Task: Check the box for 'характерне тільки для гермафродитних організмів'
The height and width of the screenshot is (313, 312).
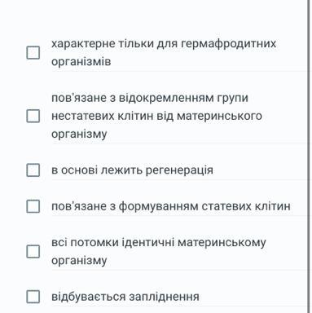Action: click(33, 52)
